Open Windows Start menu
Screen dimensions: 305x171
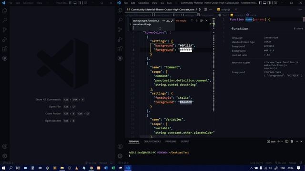(3, 168)
